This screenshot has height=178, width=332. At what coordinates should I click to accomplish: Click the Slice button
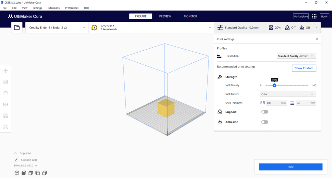(x=290, y=167)
